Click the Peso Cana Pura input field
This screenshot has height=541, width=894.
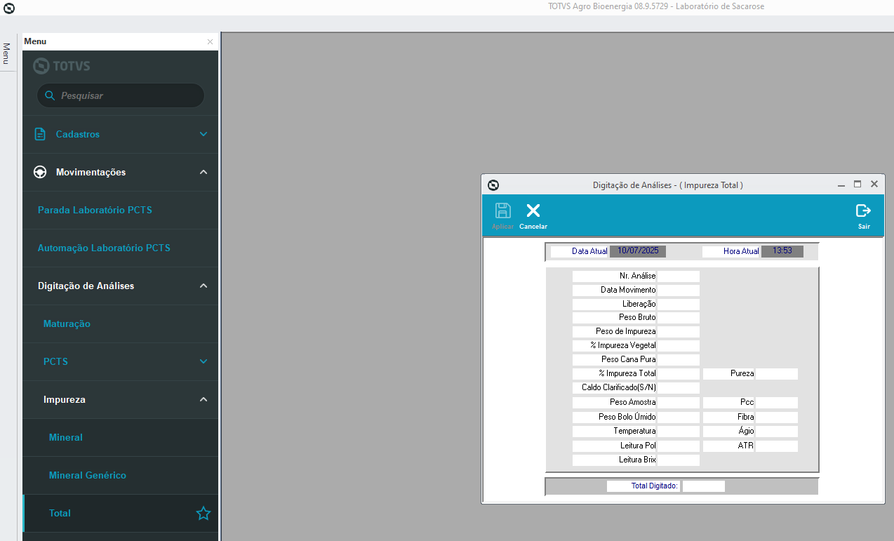click(x=679, y=360)
